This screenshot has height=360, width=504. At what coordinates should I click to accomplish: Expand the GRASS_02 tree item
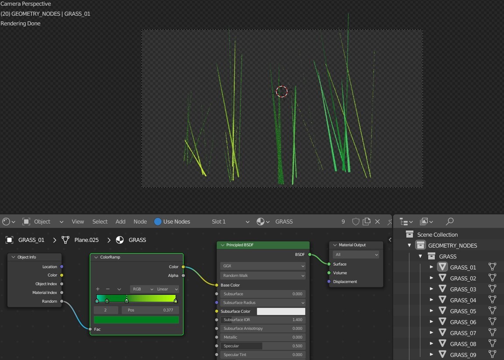pos(431,278)
